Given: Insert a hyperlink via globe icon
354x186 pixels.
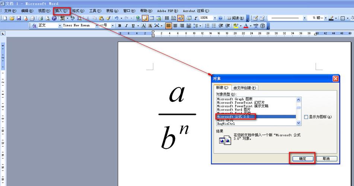Looking at the screenshot, I should [x=138, y=18].
